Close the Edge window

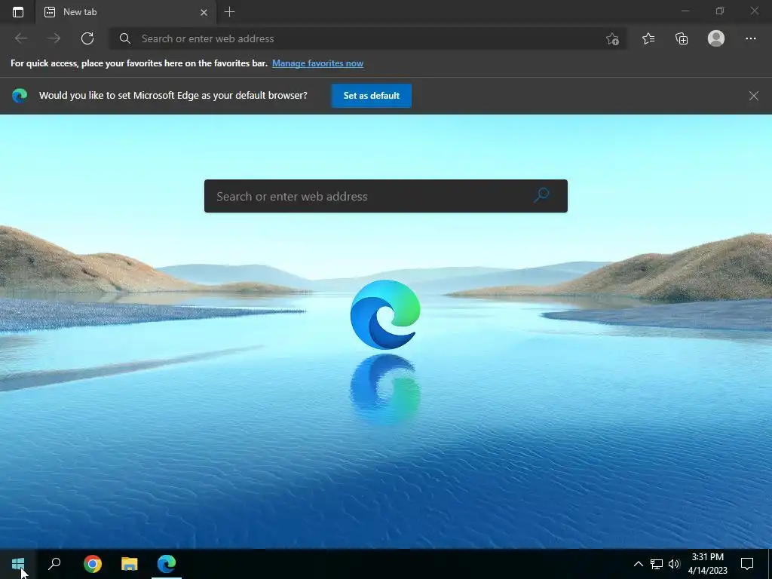[754, 11]
